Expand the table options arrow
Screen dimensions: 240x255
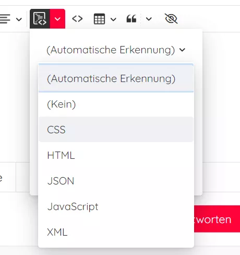(113, 19)
